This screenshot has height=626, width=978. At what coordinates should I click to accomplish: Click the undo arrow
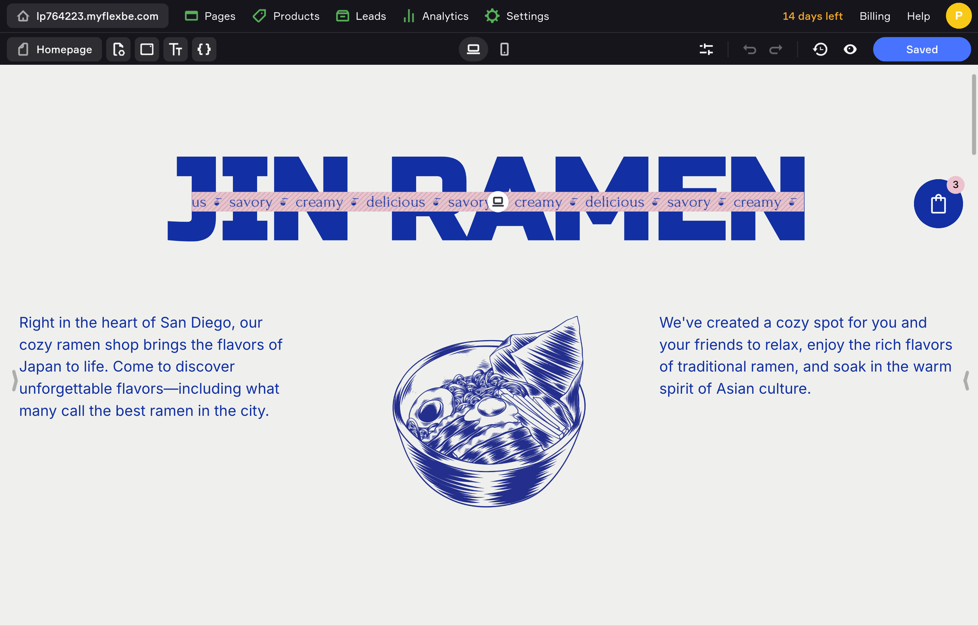click(x=749, y=49)
